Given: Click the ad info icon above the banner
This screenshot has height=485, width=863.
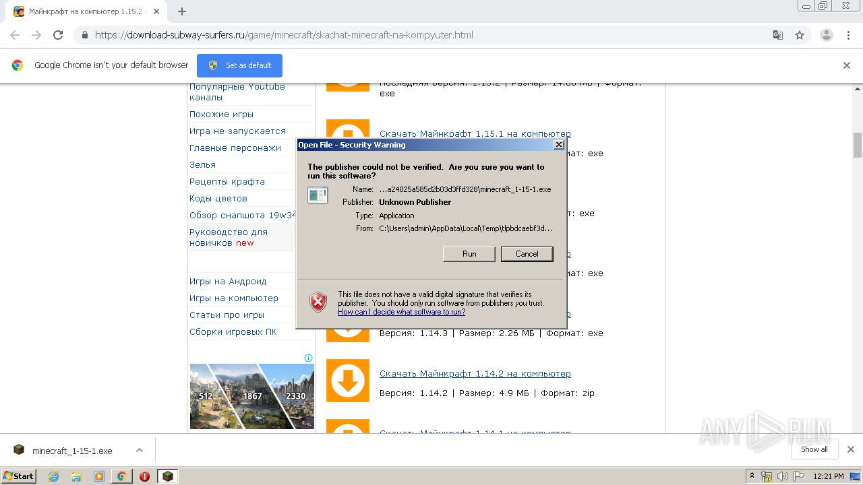Looking at the screenshot, I should pyautogui.click(x=308, y=358).
